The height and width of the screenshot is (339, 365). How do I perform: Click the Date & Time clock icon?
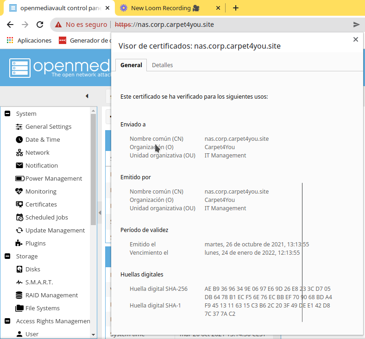tap(19, 139)
